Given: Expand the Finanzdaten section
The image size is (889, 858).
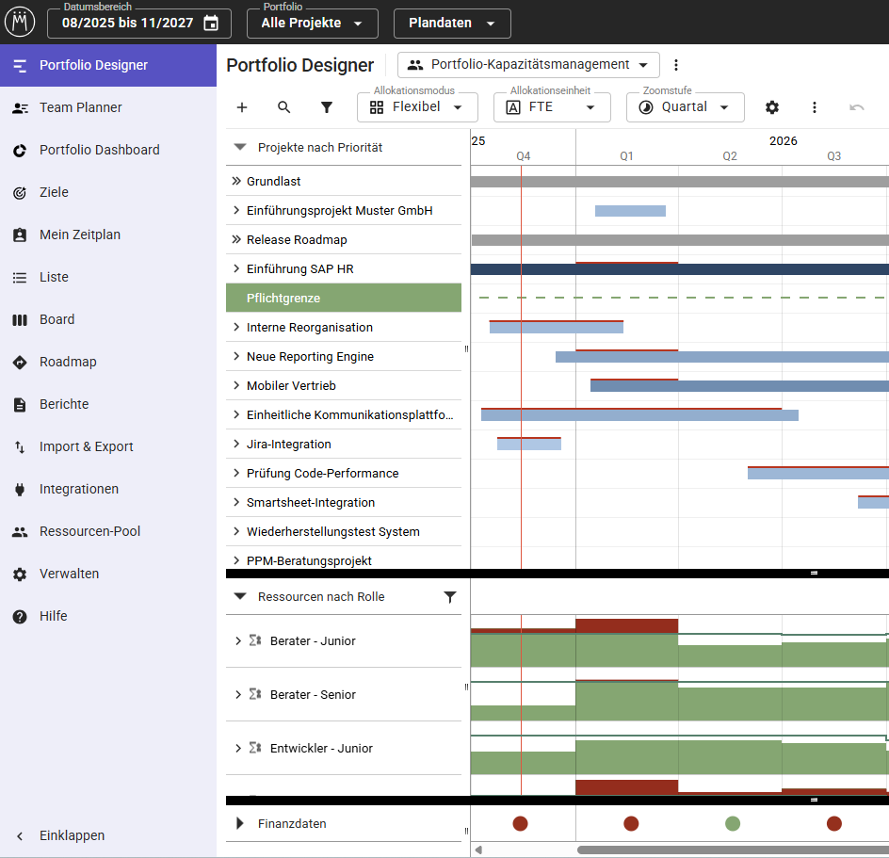Looking at the screenshot, I should (x=240, y=823).
